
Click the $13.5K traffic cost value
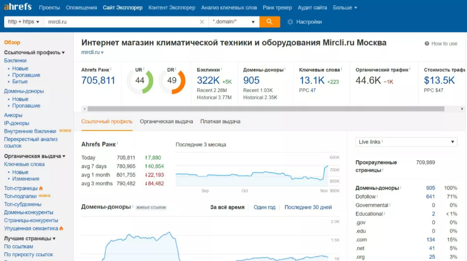click(x=439, y=81)
